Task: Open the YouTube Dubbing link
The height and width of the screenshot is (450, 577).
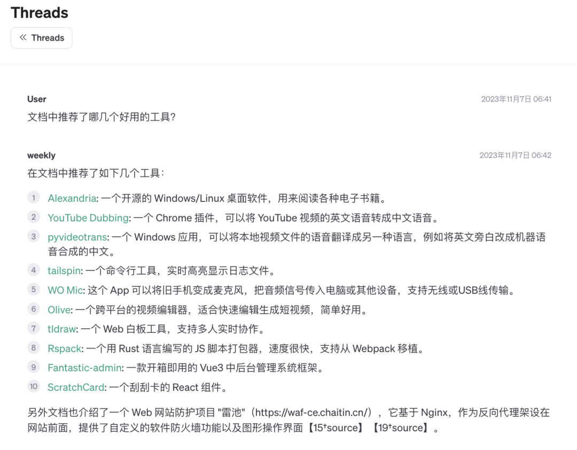Action: point(88,218)
